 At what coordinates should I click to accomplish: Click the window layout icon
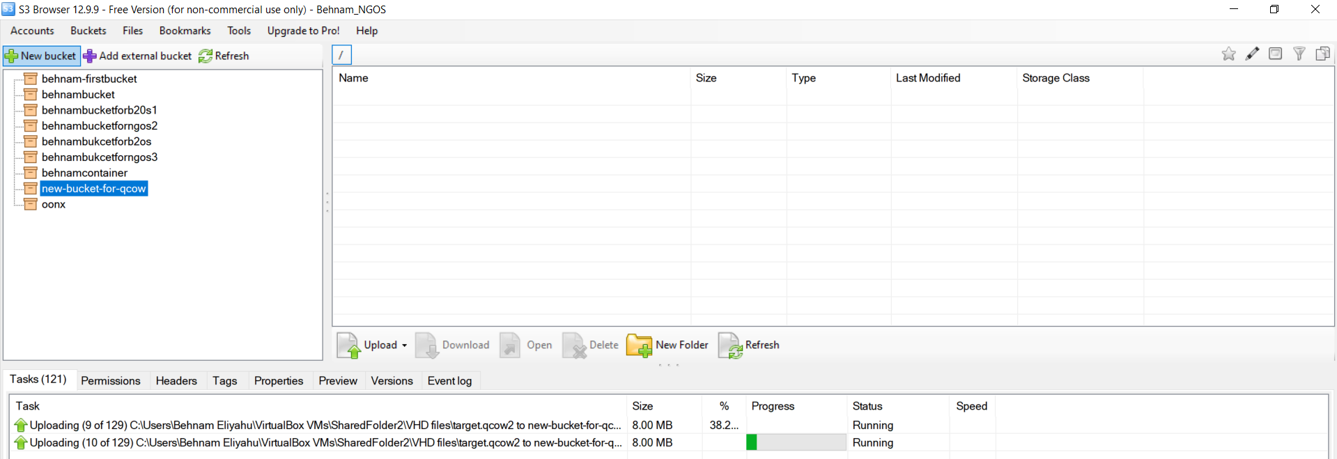coord(1275,54)
